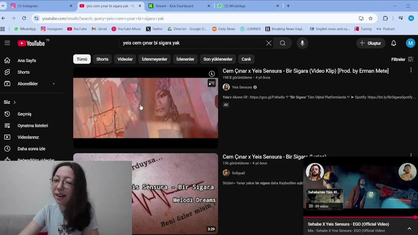This screenshot has height=235, width=418.
Task: Open the notifications bell
Action: 394,43
